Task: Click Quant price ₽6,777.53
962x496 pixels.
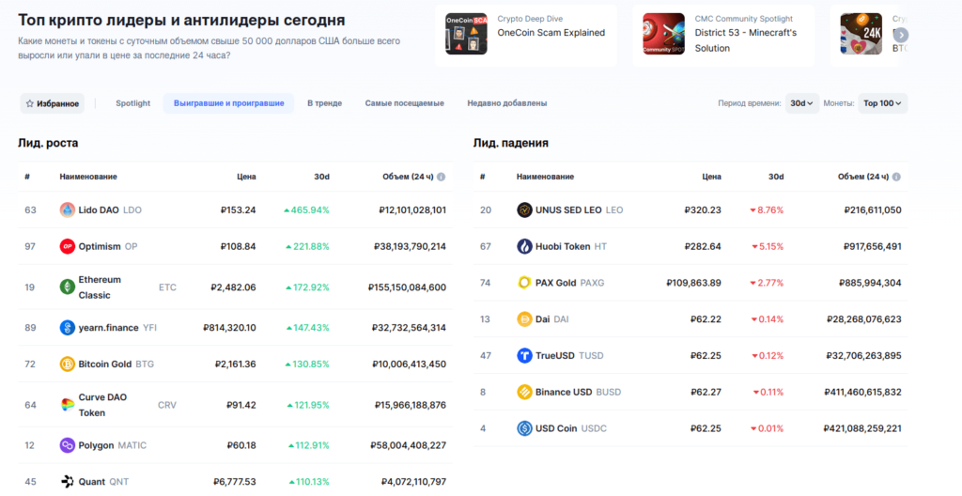Action: [x=235, y=481]
